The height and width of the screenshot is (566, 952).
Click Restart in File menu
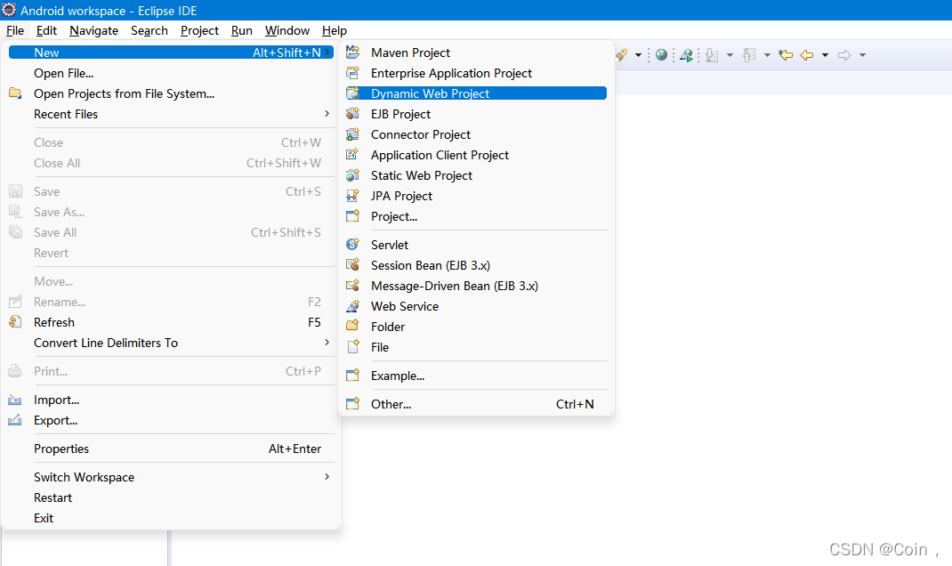(171, 498)
